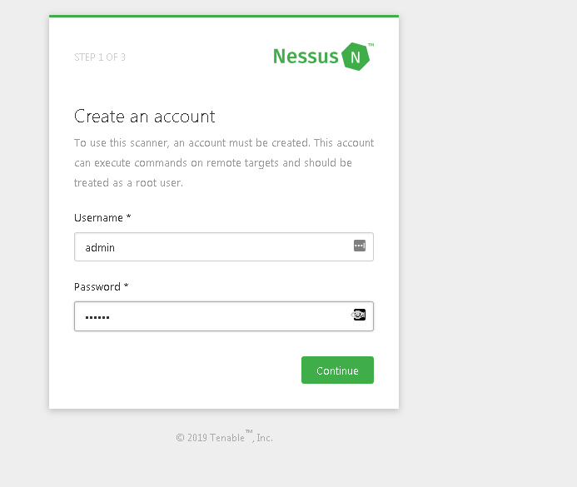This screenshot has height=487, width=577.
Task: Click the Username label
Action: (x=98, y=218)
